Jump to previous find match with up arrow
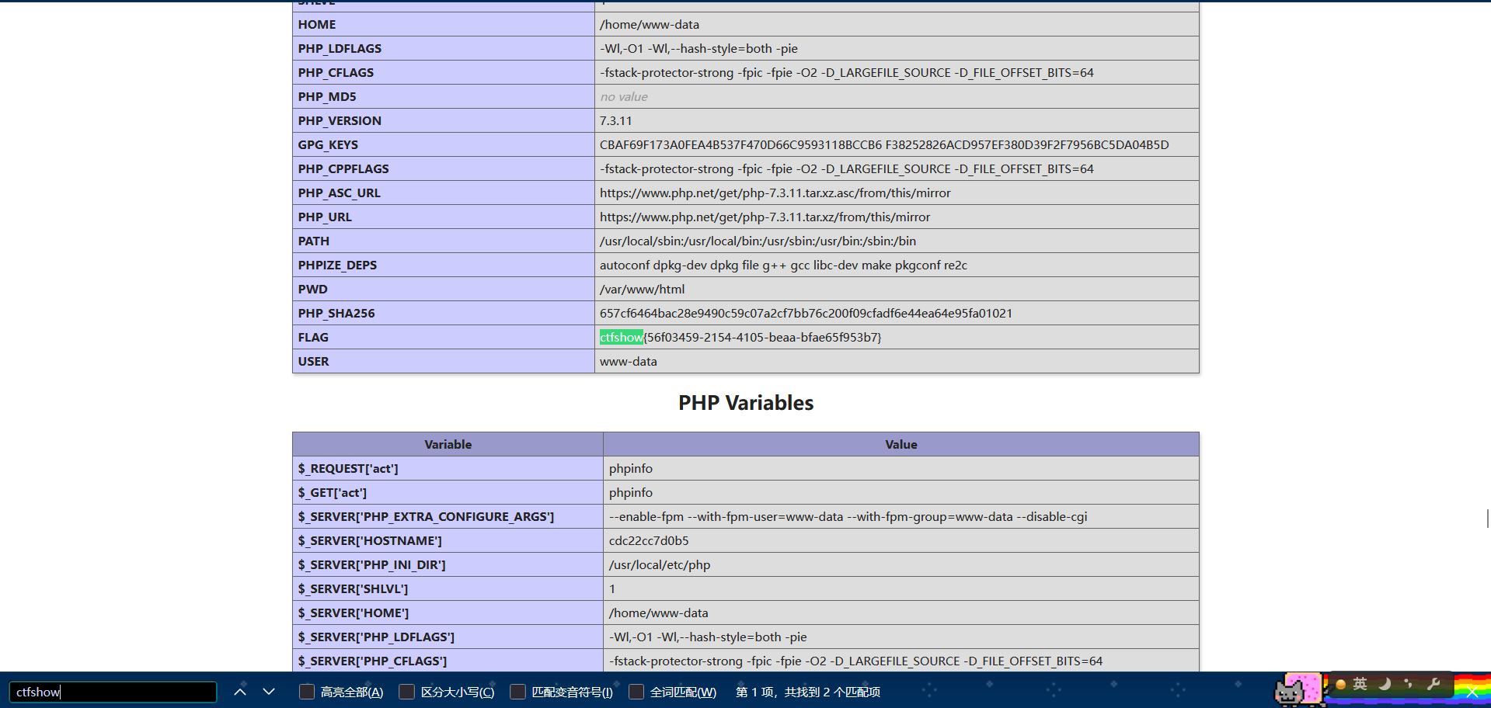Image resolution: width=1491 pixels, height=708 pixels. 240,692
